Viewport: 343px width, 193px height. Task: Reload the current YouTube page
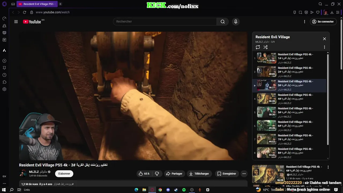(25, 12)
